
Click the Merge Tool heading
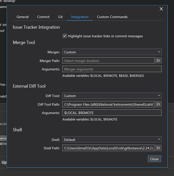pyautogui.click(x=24, y=43)
